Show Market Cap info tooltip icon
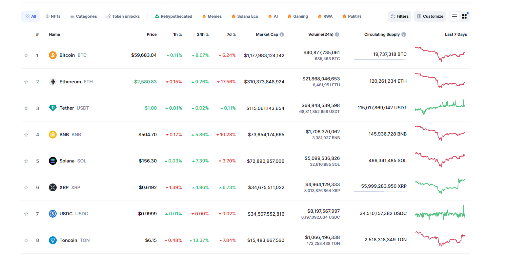 (282, 34)
